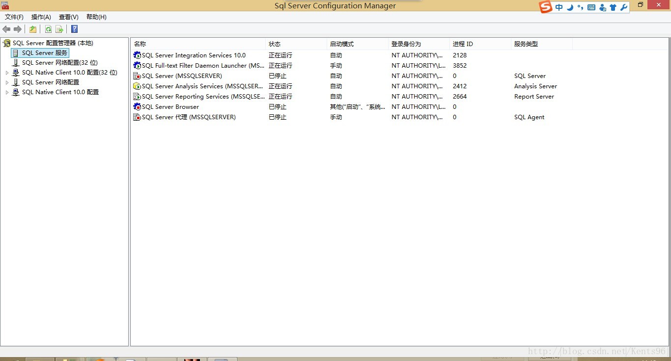Expand the SQL Native Client 10.0 配置 node

tap(7, 92)
